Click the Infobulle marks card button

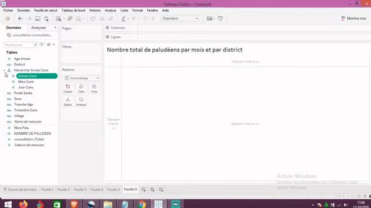pos(81,102)
